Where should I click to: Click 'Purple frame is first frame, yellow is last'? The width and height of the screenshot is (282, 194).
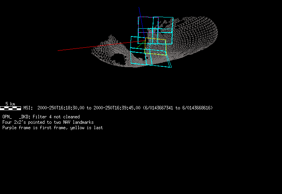tap(53, 128)
